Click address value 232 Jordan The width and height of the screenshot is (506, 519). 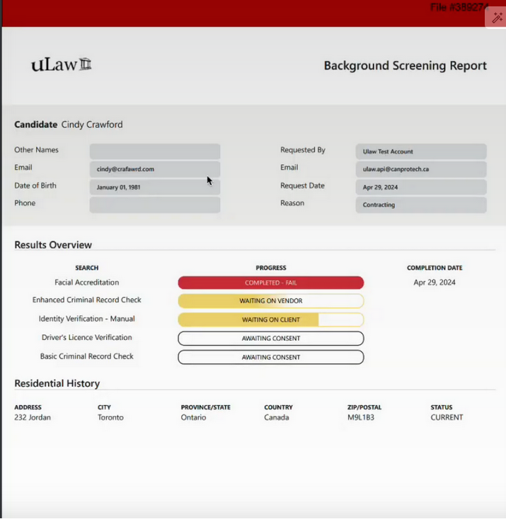33,417
